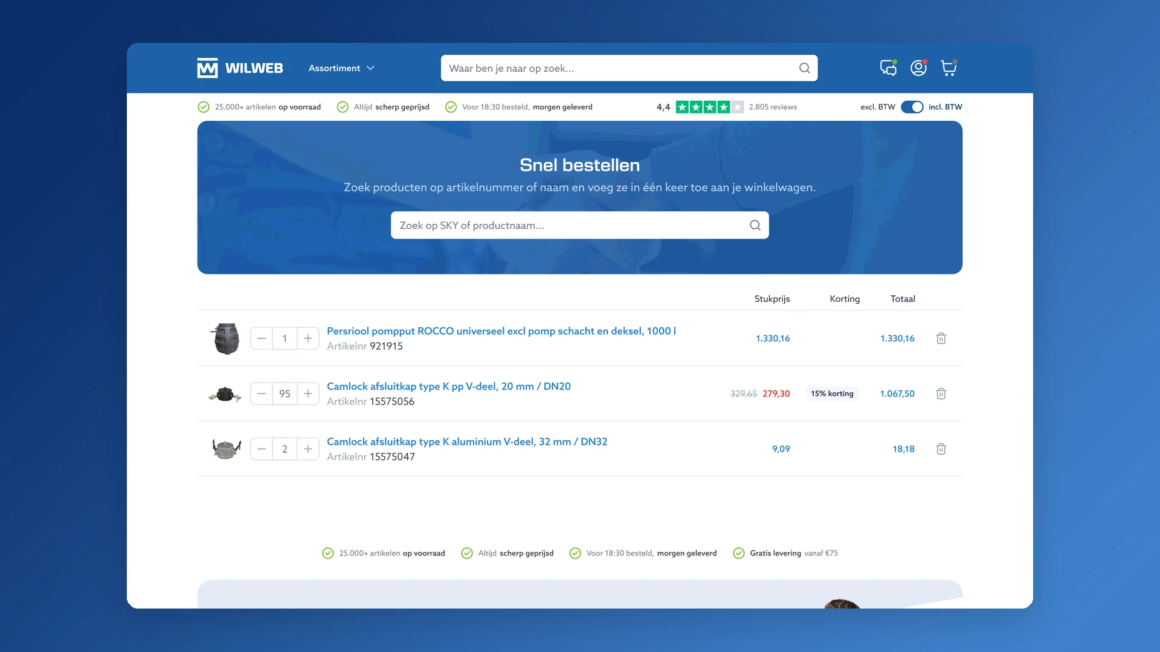1160x652 pixels.
Task: Open the chat messages icon
Action: (x=888, y=68)
